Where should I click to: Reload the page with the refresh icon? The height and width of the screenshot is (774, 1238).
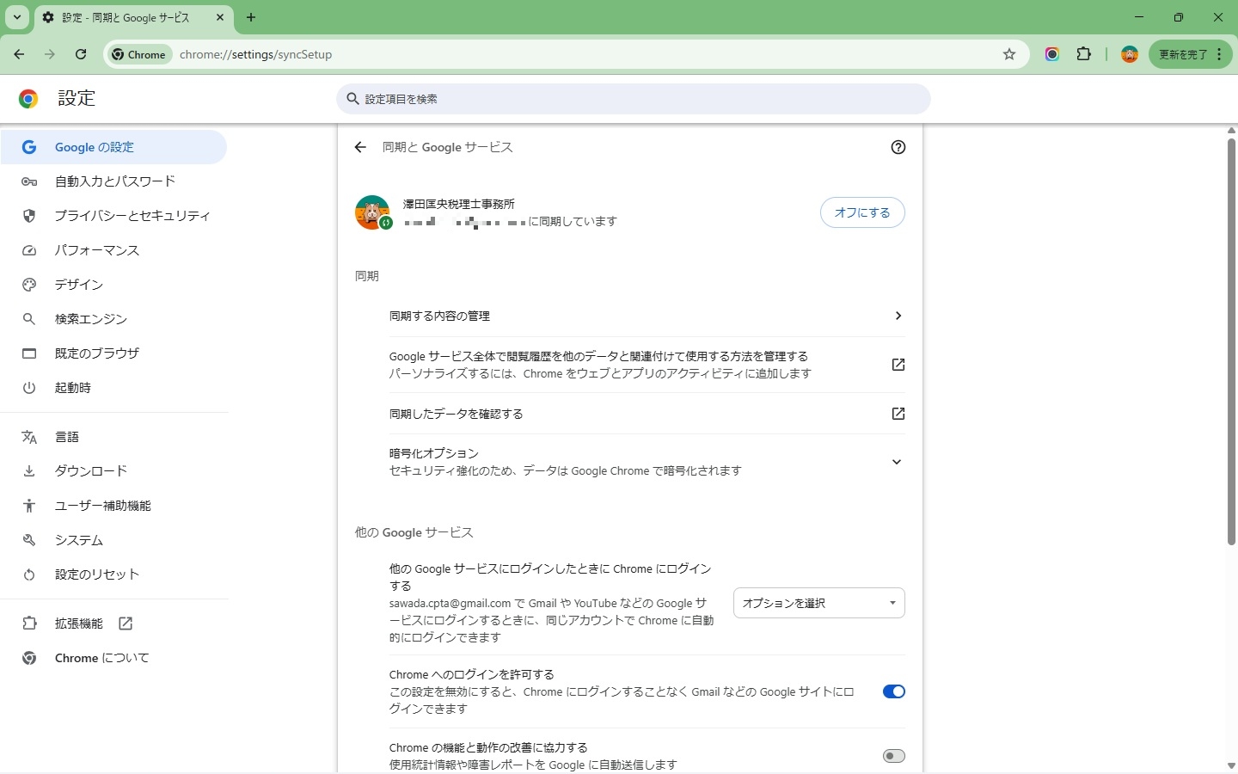pyautogui.click(x=81, y=54)
